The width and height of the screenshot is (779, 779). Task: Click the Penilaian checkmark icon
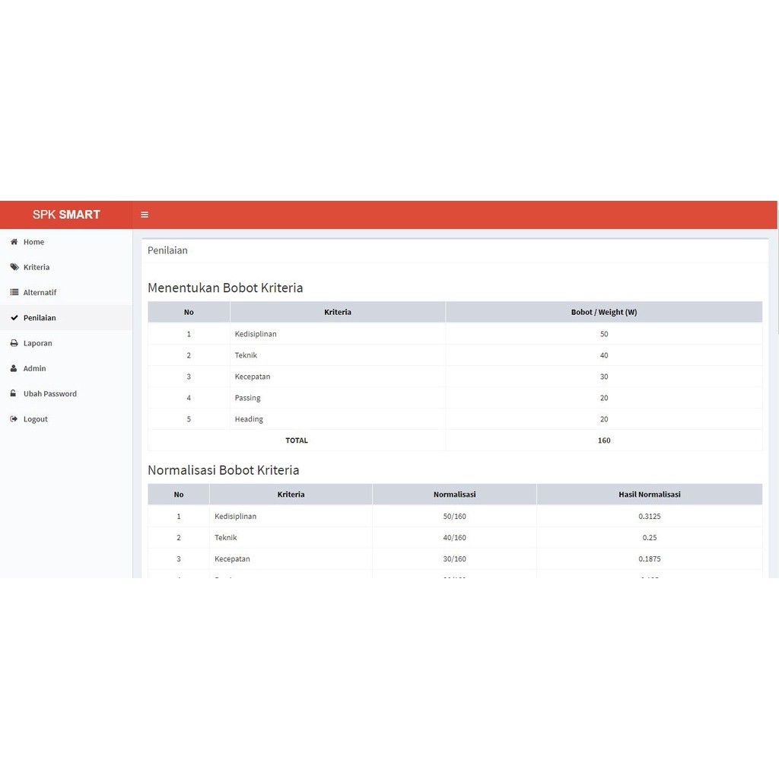[x=14, y=317]
